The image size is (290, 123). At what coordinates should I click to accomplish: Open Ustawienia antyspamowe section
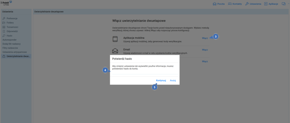[x=14, y=52]
